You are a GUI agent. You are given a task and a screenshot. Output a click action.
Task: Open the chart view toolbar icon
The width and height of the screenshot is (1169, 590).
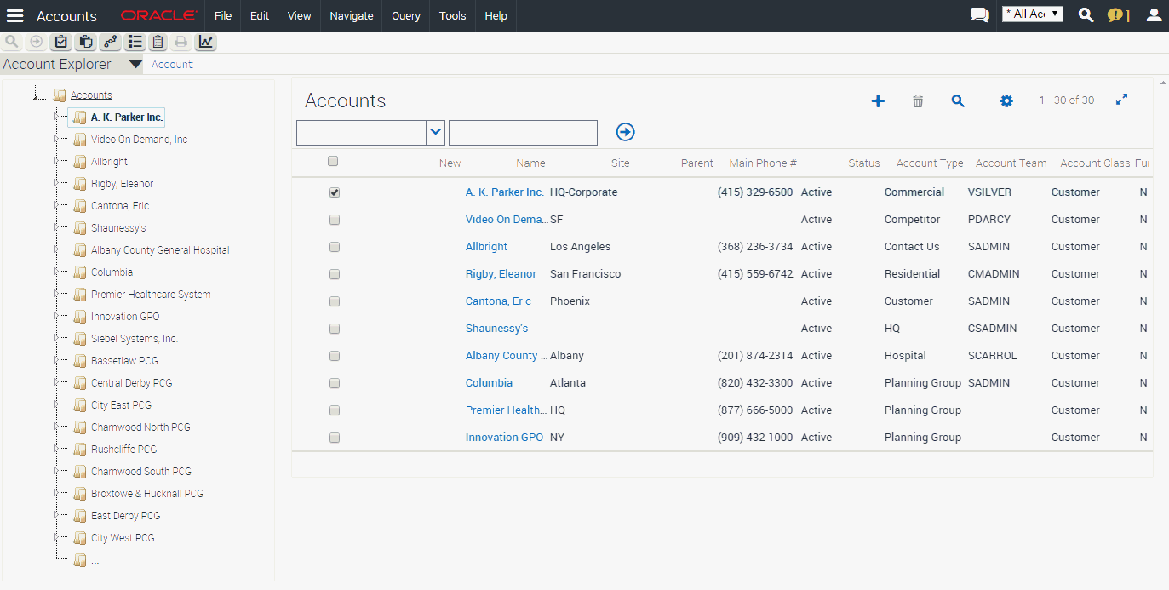[205, 41]
